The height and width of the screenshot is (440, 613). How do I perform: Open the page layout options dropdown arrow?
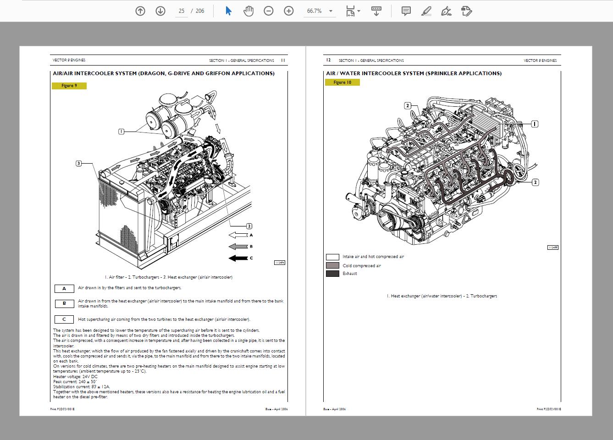tap(359, 11)
